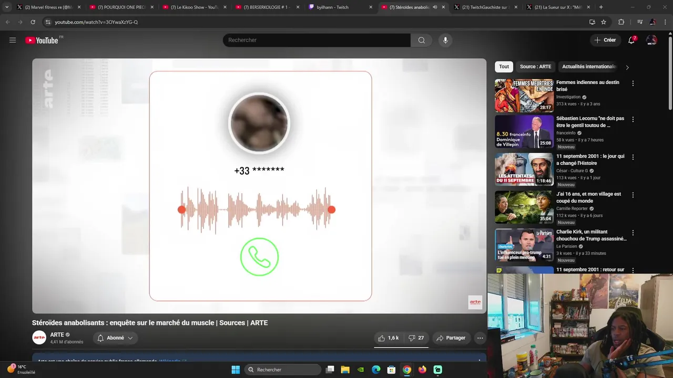The width and height of the screenshot is (673, 378).
Task: Open Femmes meurtries en Inde thumbnail
Action: [x=524, y=96]
